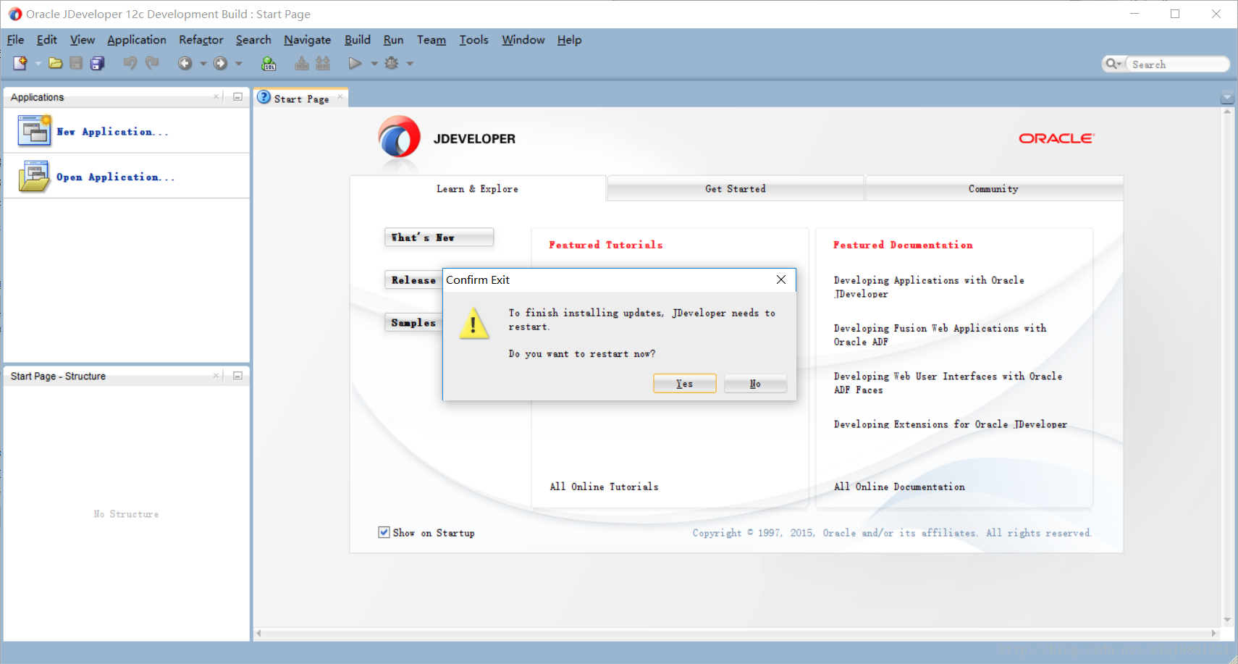
Task: Open the All Online Tutorials link
Action: tap(604, 487)
